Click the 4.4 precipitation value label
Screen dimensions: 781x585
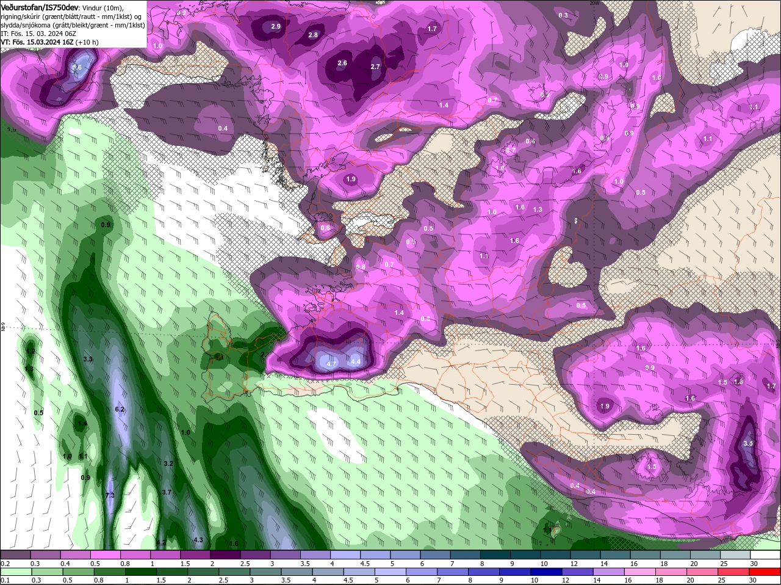coord(356,362)
